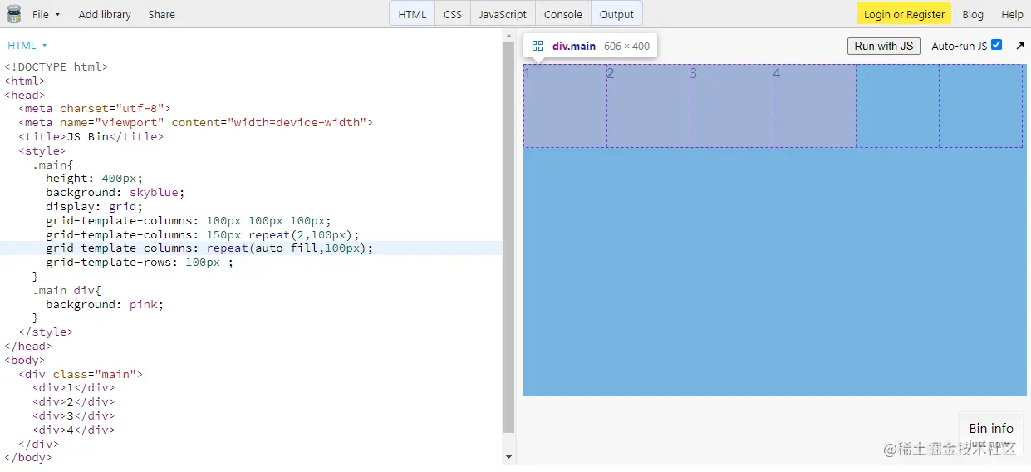Expand the HTML language dropdown
This screenshot has height=472, width=1031.
[27, 46]
